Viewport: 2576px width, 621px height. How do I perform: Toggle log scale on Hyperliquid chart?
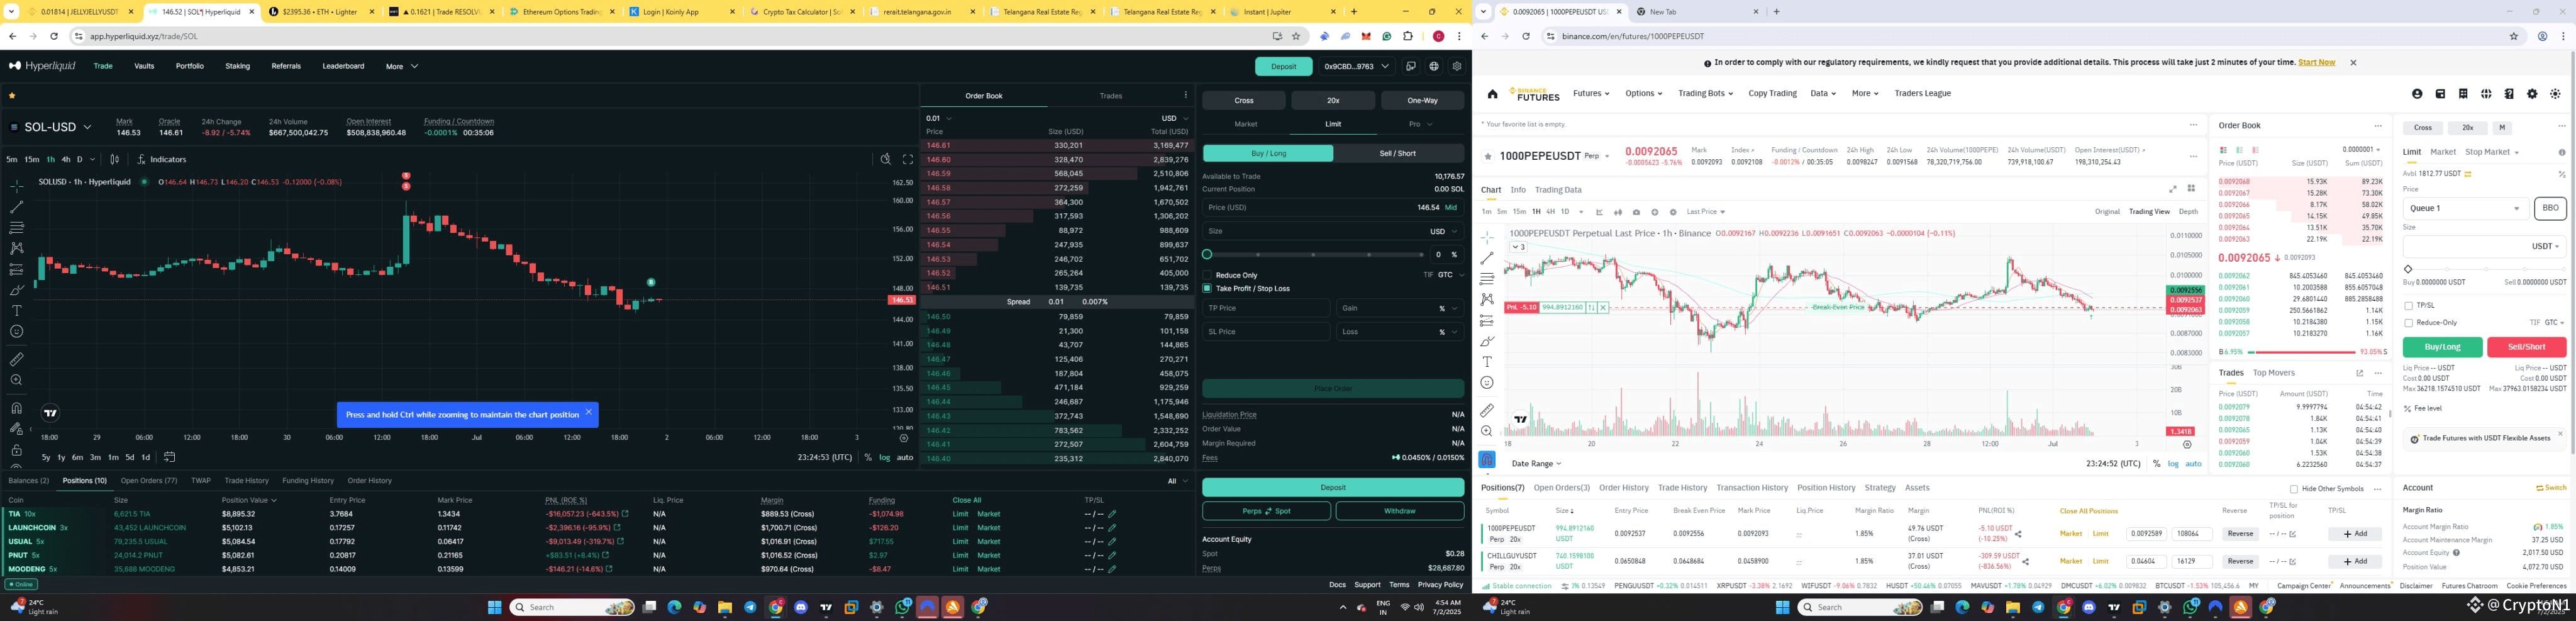pyautogui.click(x=884, y=458)
